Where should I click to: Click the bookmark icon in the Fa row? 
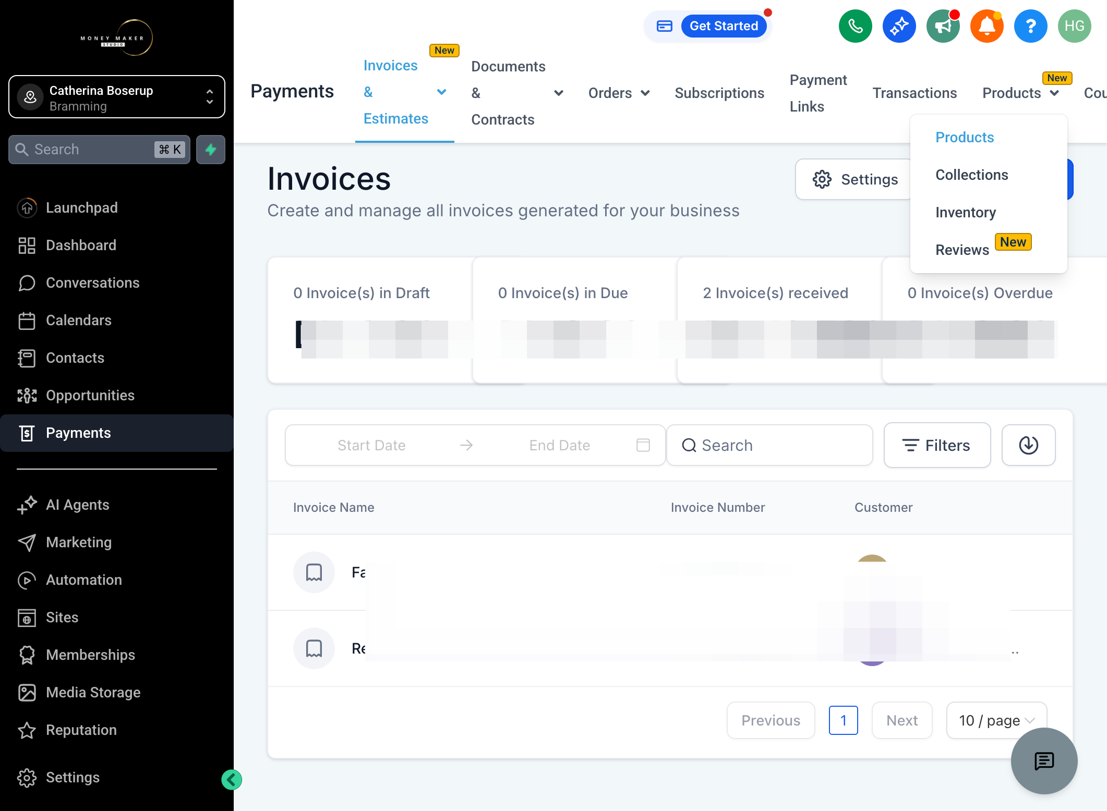click(314, 572)
